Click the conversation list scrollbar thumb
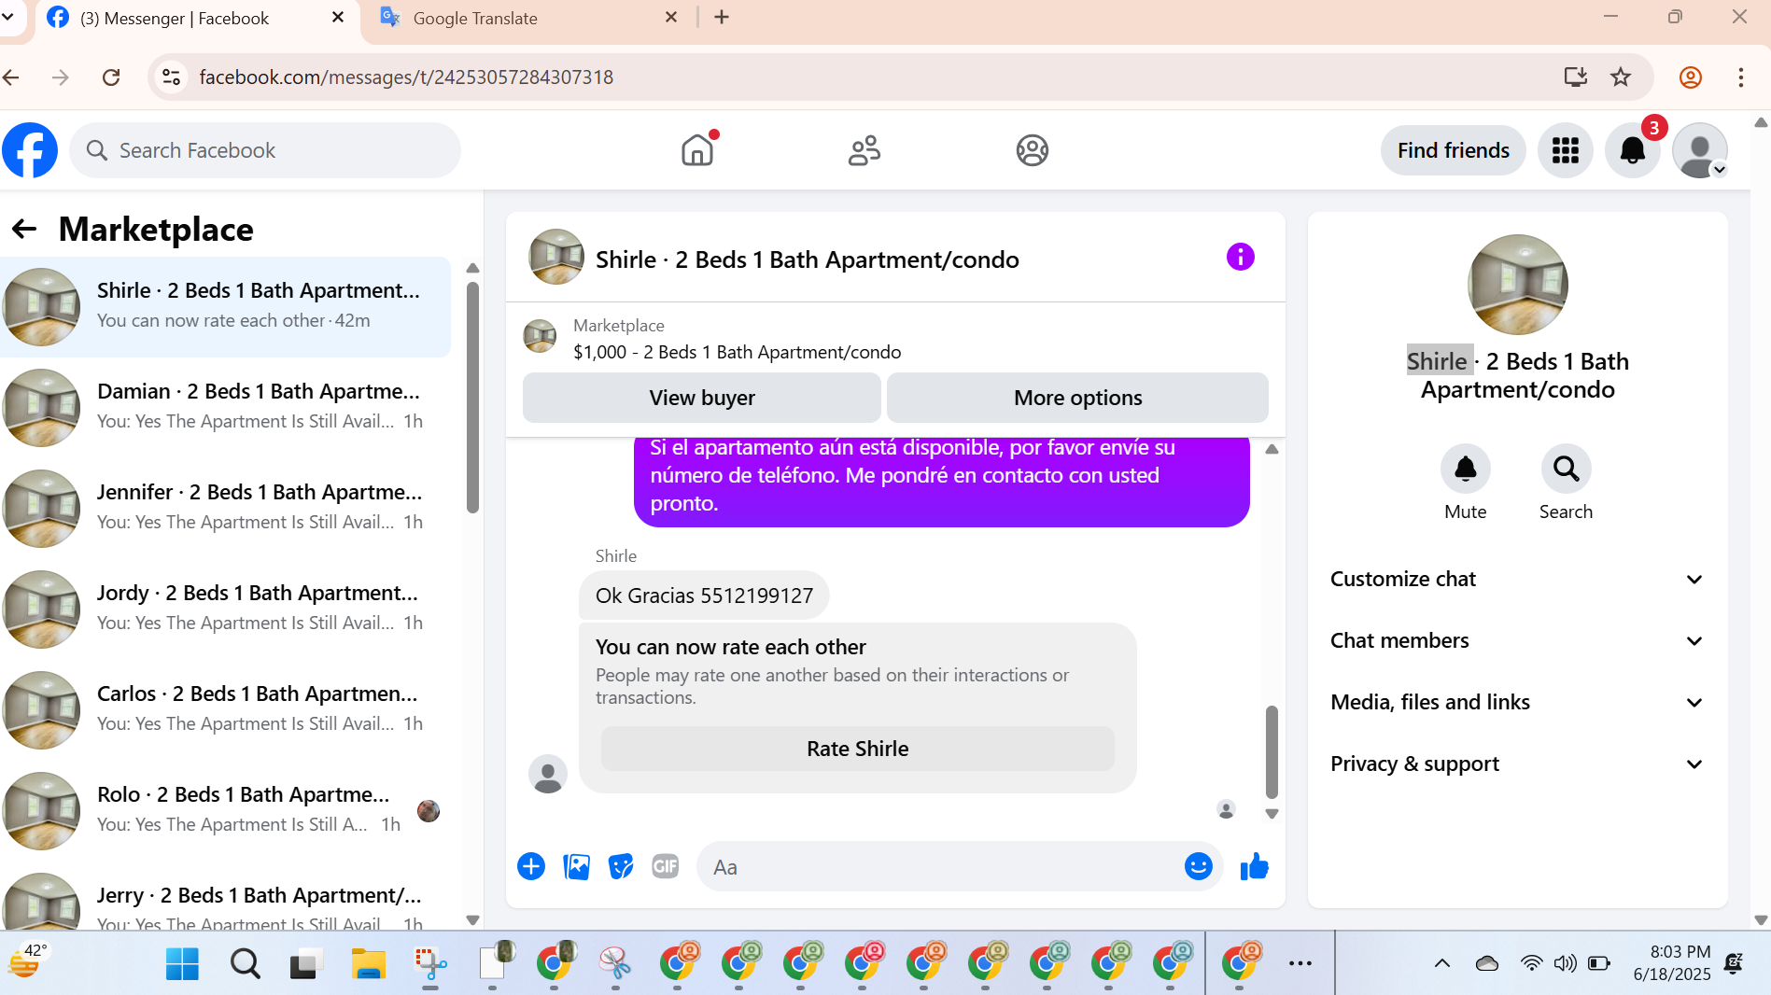The image size is (1771, 995). coord(472,397)
